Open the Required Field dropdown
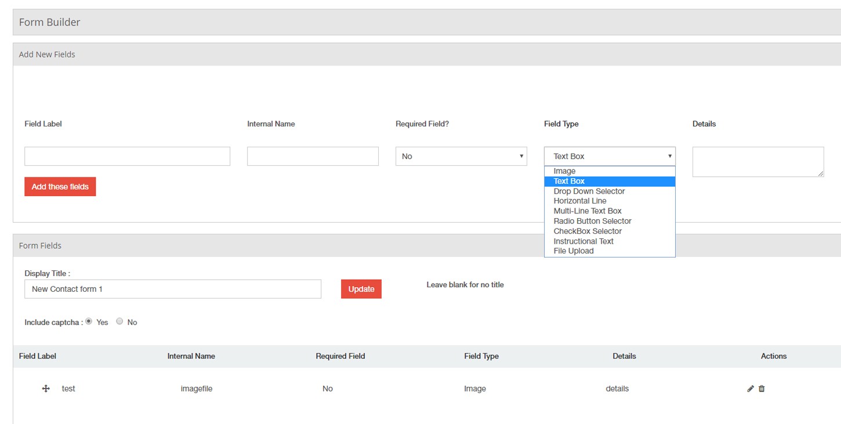 coord(461,156)
